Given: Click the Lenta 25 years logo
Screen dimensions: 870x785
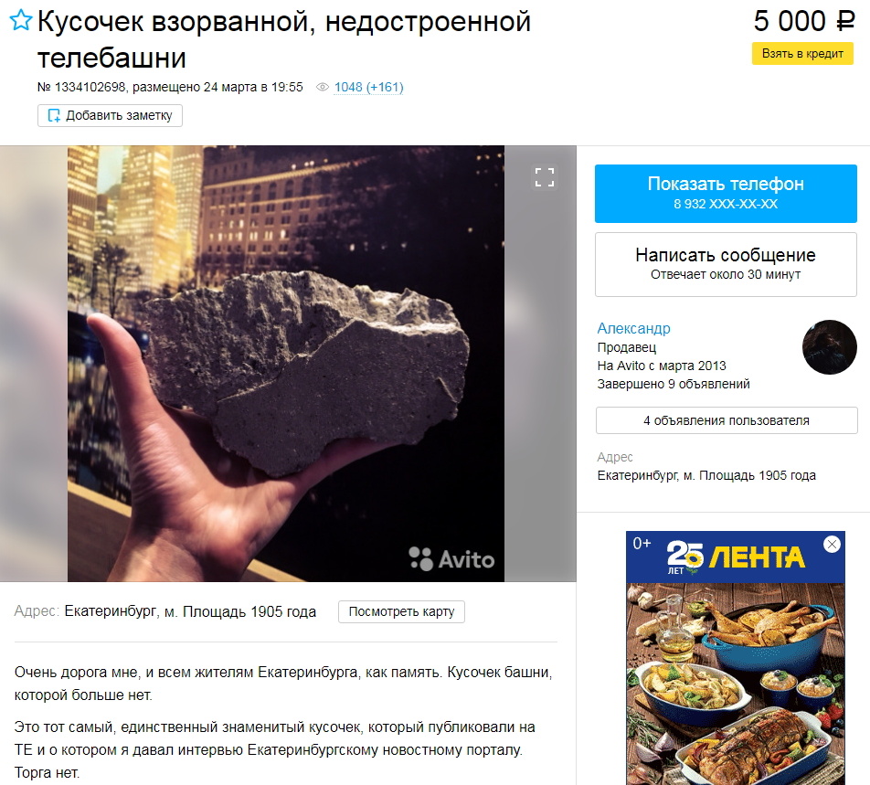Looking at the screenshot, I should (735, 557).
